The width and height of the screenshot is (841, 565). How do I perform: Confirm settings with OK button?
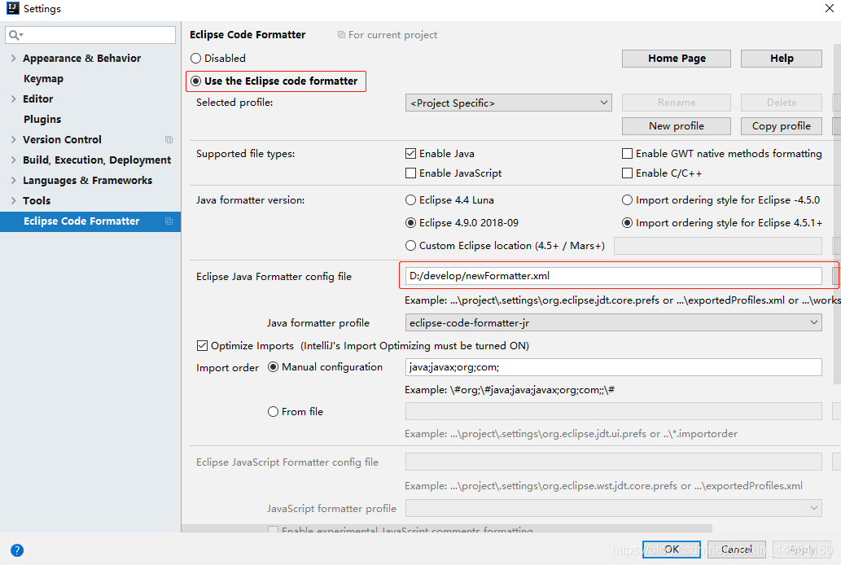pos(672,549)
